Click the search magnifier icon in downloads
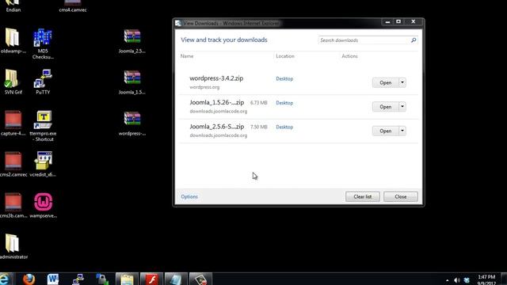 [414, 40]
